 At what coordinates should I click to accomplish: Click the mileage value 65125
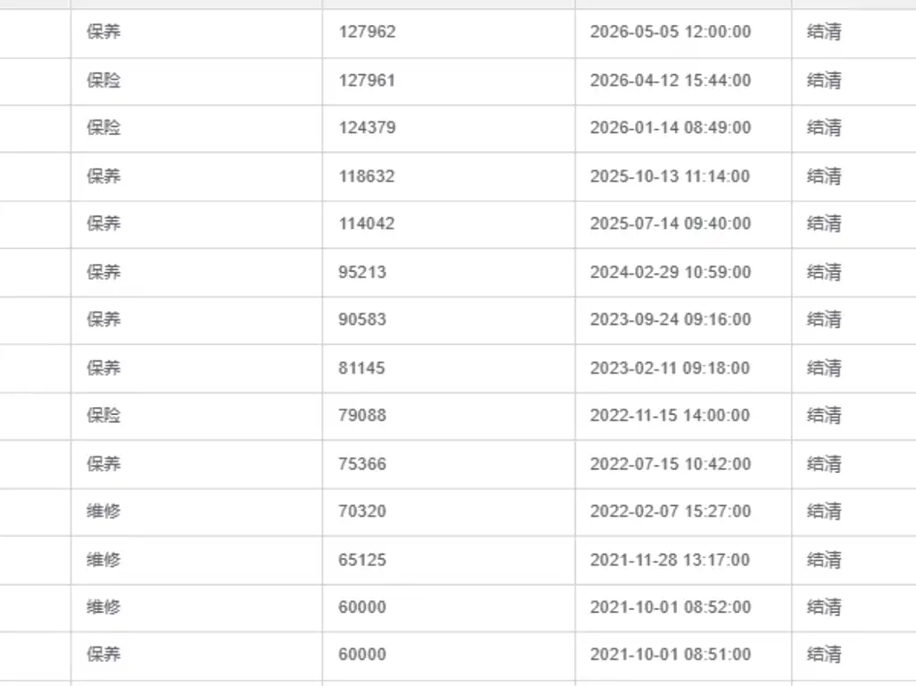coord(361,559)
